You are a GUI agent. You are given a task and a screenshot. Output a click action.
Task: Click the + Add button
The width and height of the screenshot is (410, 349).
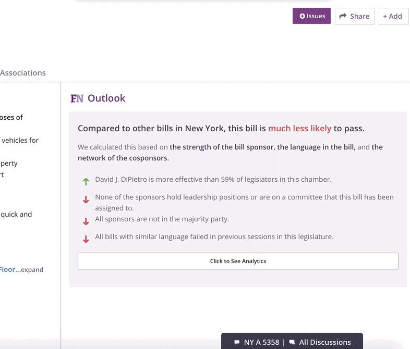[x=393, y=16]
